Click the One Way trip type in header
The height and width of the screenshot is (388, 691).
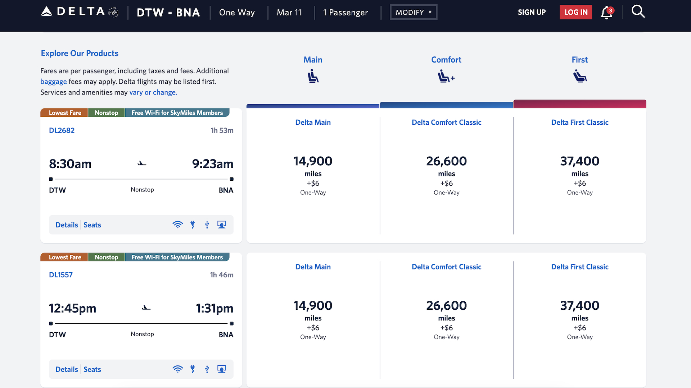pos(237,13)
